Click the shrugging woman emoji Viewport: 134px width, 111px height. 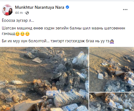point(112,41)
